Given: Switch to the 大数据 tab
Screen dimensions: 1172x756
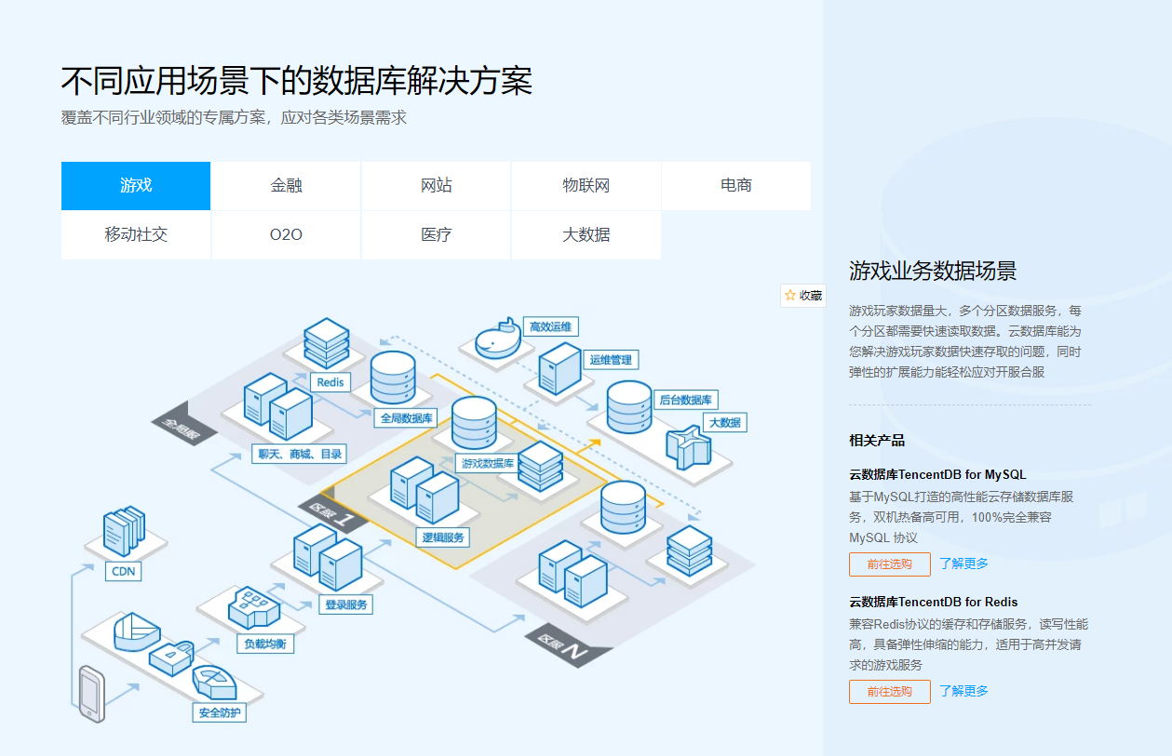Looking at the screenshot, I should [586, 235].
